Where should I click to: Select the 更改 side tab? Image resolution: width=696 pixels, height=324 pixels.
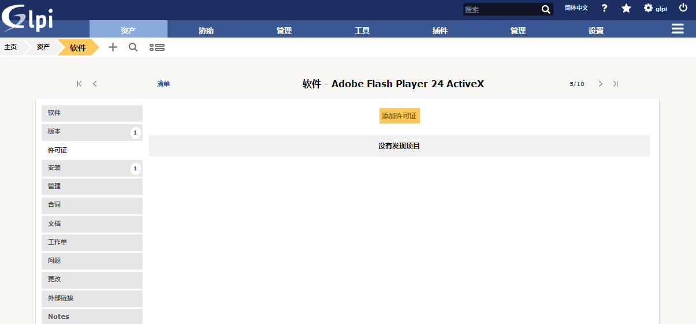92,280
